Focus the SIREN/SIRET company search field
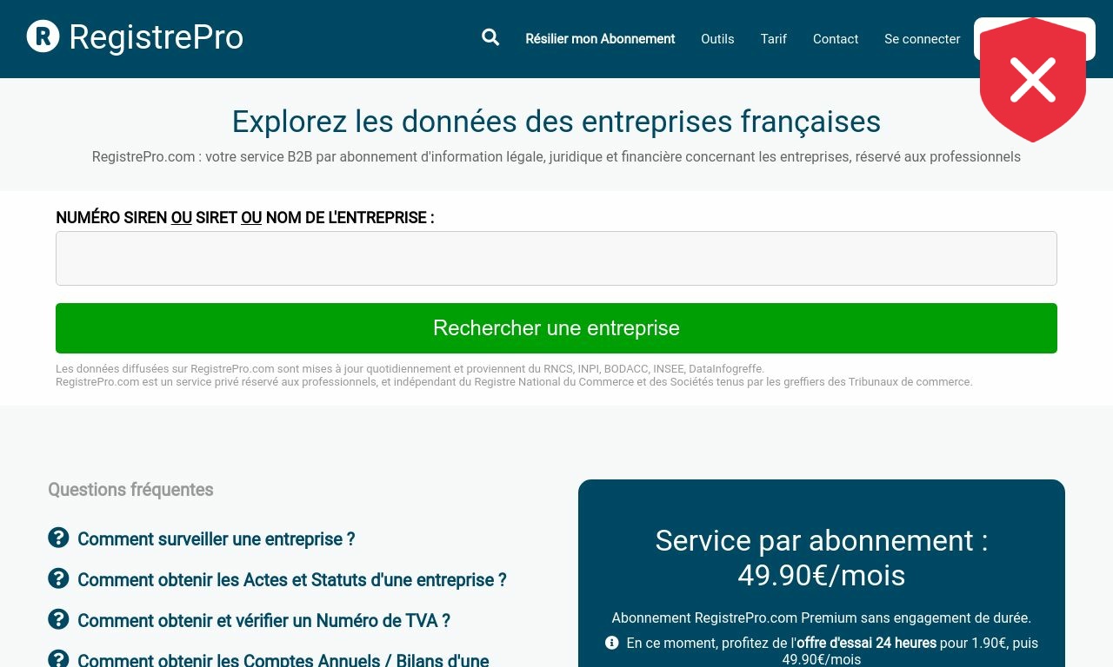This screenshot has height=667, width=1113. pyautogui.click(x=556, y=258)
